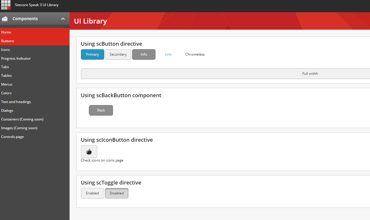Click the Primary button
Image resolution: width=370 pixels, height=220 pixels.
coord(92,54)
